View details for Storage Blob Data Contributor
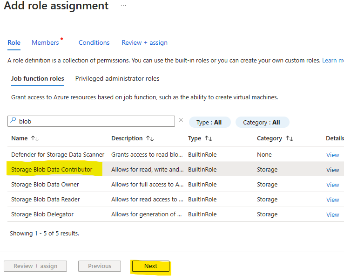344x276 pixels. 332,170
